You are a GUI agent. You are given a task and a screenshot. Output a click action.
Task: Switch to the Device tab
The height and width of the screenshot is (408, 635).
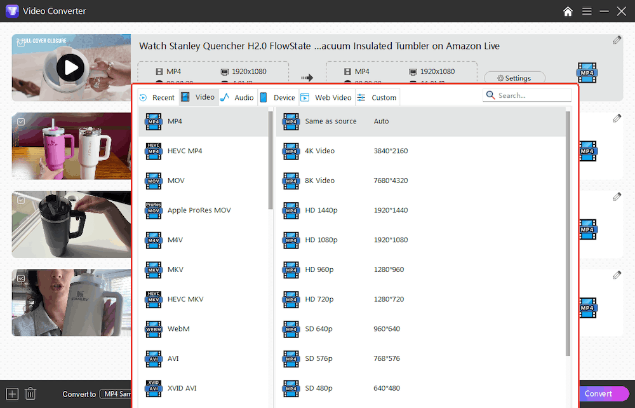click(x=278, y=98)
